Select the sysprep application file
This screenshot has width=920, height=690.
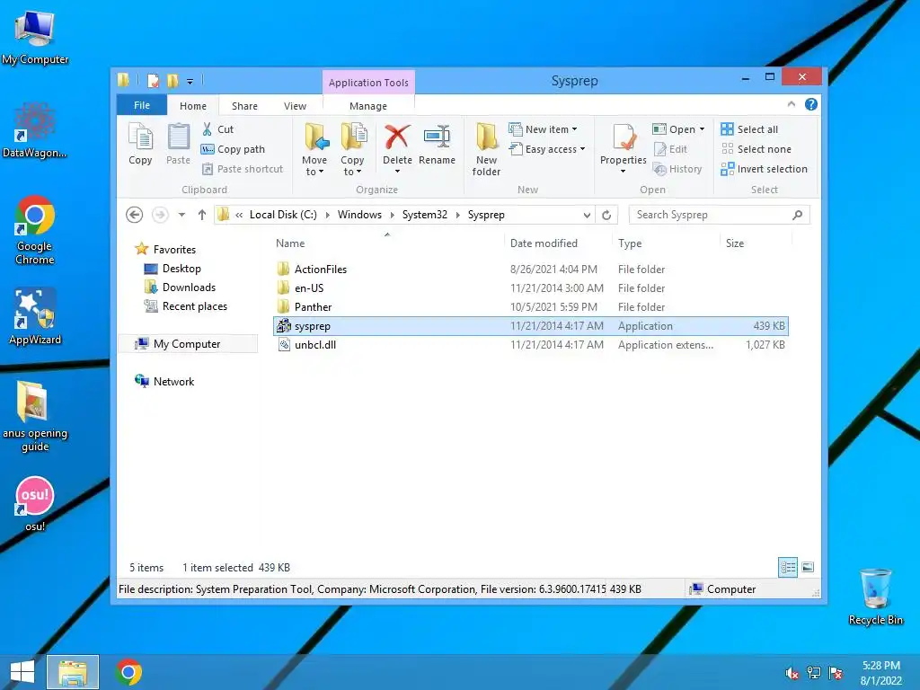point(531,326)
